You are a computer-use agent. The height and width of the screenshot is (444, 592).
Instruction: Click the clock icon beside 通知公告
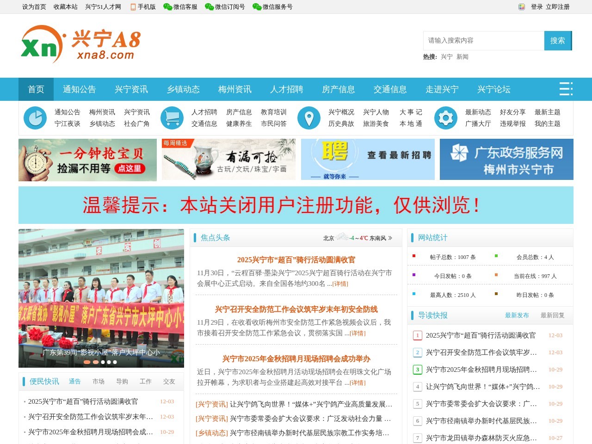click(x=35, y=117)
